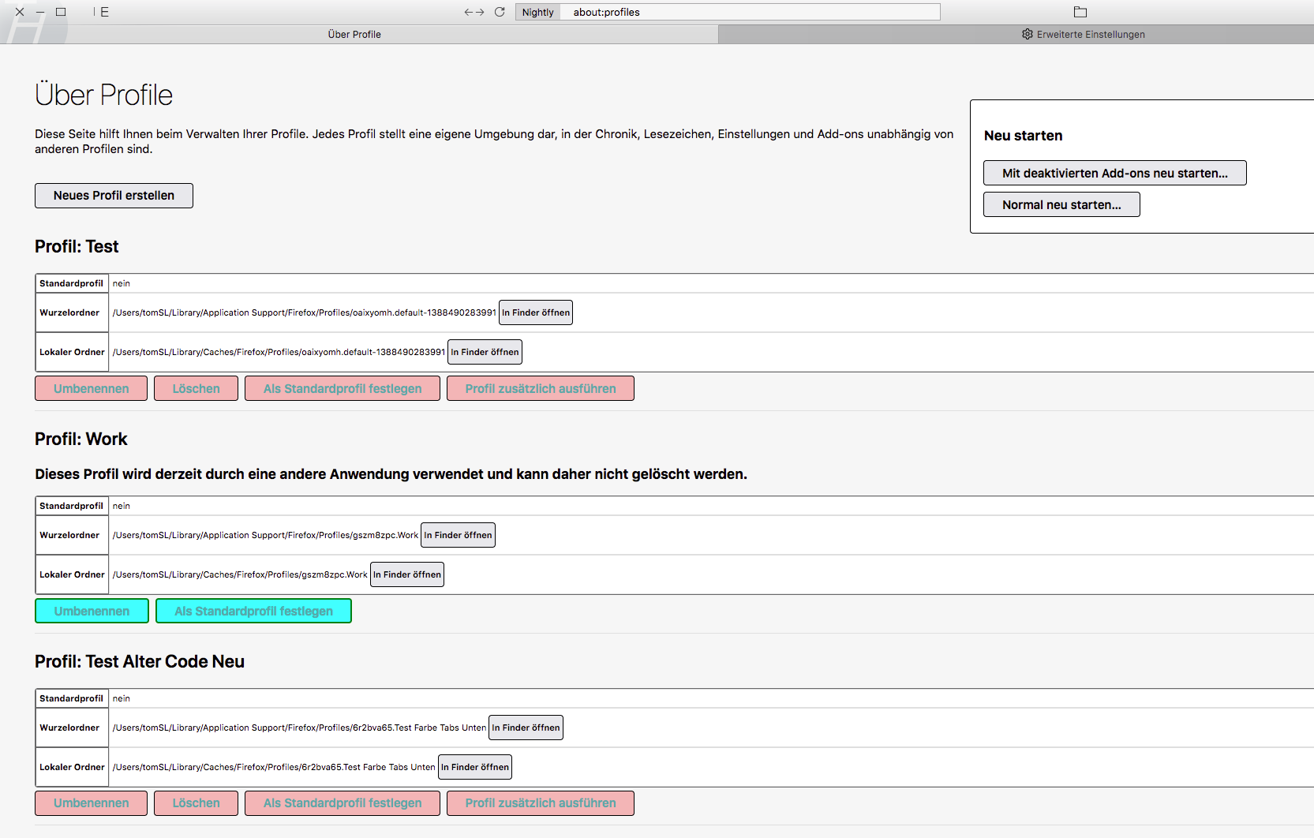Switch to the Über Profile tab
Image resolution: width=1314 pixels, height=838 pixels.
click(x=354, y=34)
